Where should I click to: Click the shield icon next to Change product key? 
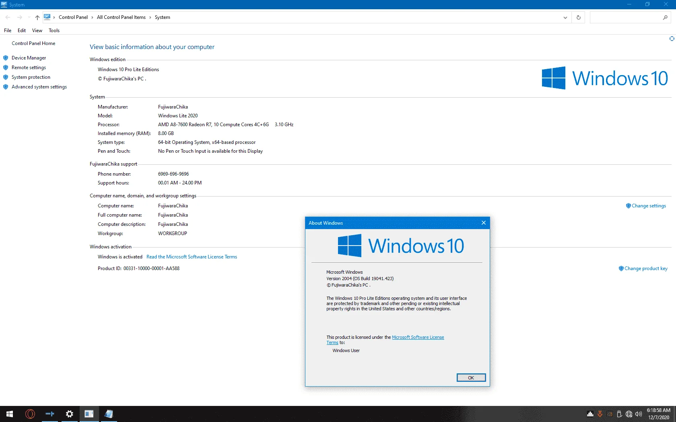click(621, 268)
